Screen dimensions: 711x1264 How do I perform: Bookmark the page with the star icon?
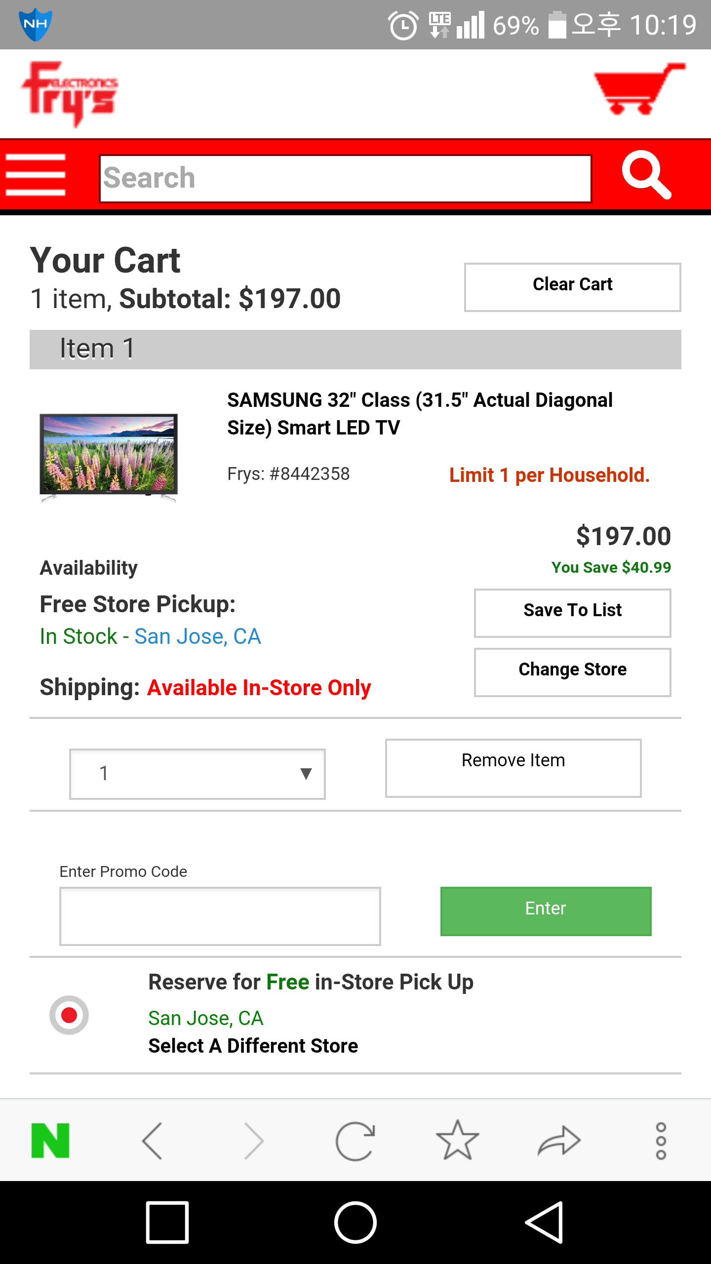(457, 1141)
